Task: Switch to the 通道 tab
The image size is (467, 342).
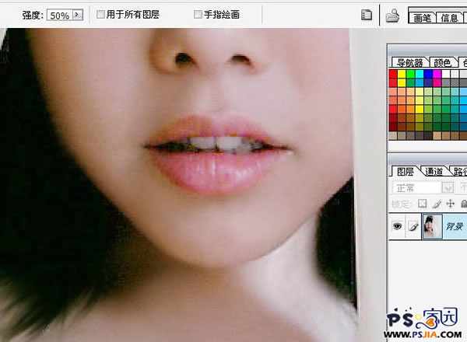Action: [434, 172]
